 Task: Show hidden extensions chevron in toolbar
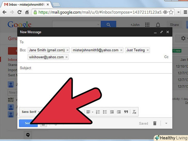[x=178, y=12]
